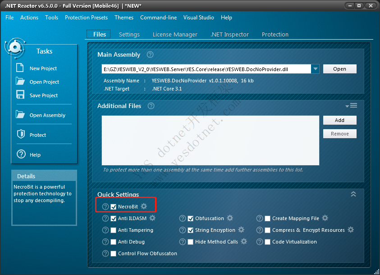
Task: Open the Command-line menu
Action: click(x=159, y=18)
